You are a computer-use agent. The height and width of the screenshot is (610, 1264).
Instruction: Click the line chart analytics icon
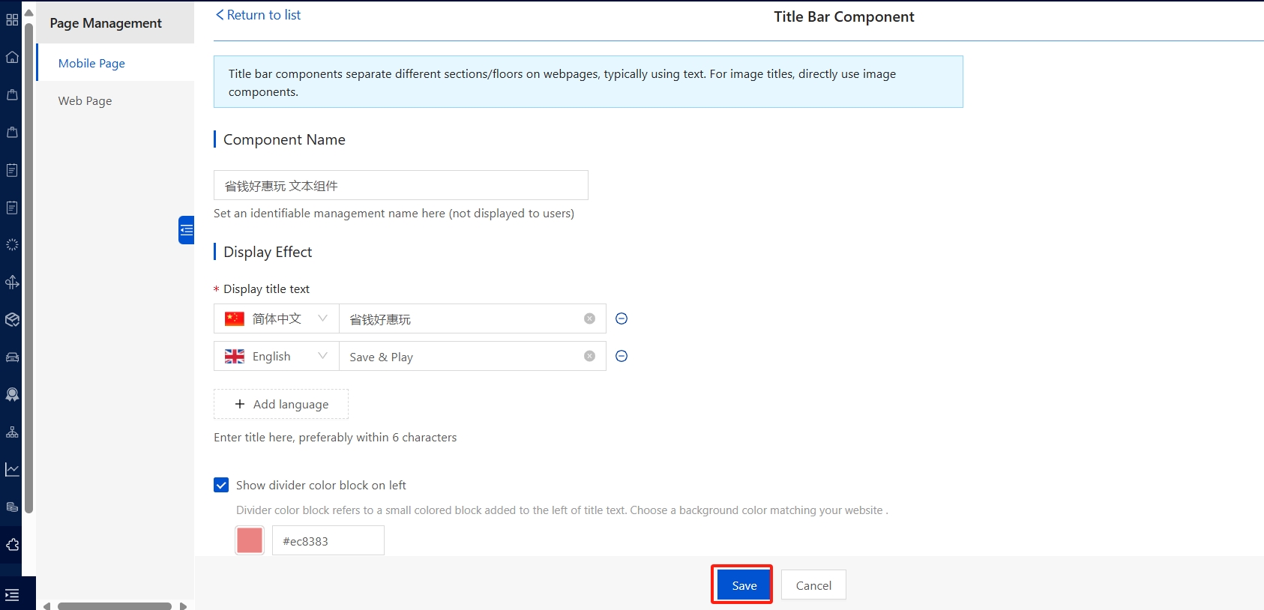pyautogui.click(x=12, y=470)
